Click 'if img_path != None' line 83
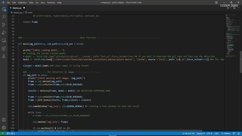The image size is (242, 136). (35, 75)
